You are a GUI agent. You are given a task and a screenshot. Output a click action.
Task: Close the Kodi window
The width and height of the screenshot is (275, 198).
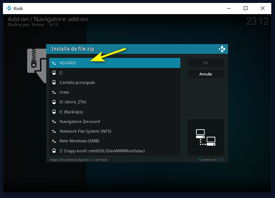[263, 8]
